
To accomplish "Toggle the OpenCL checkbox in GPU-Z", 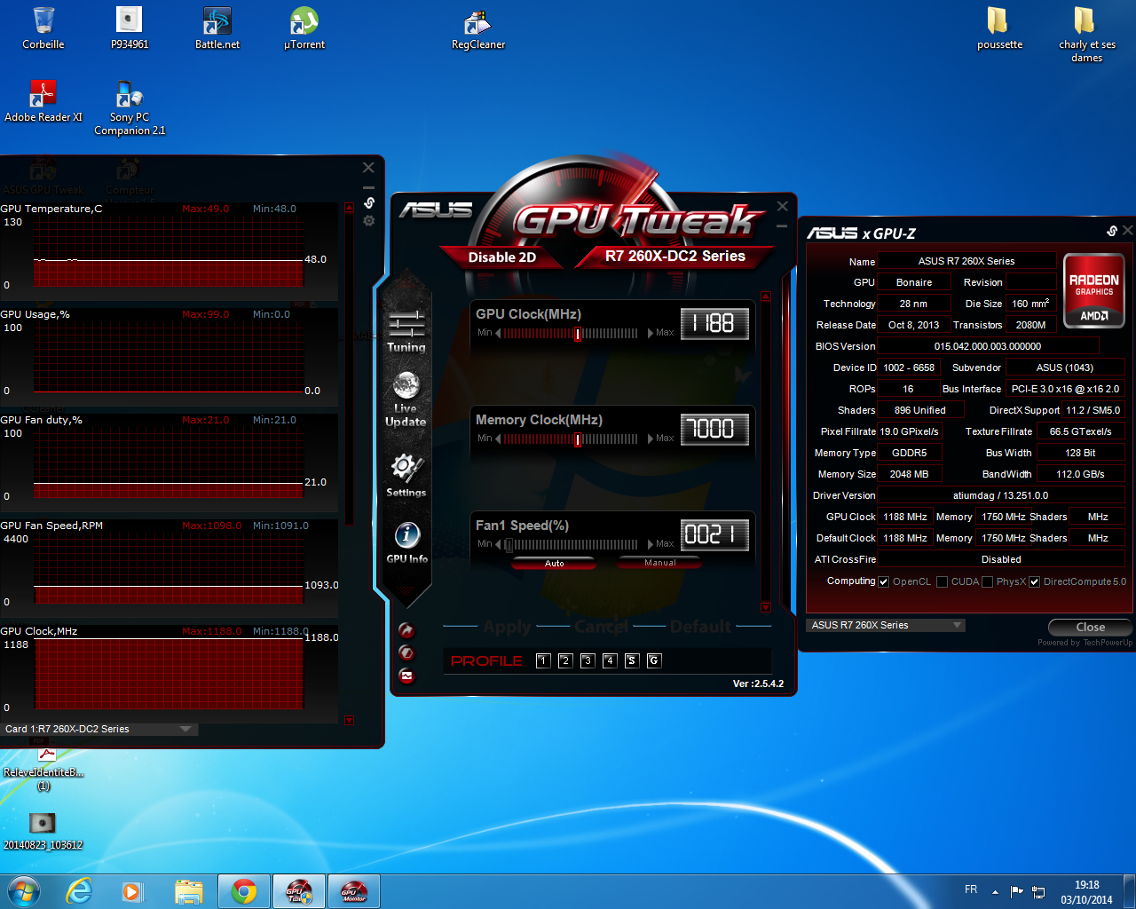I will [x=883, y=582].
